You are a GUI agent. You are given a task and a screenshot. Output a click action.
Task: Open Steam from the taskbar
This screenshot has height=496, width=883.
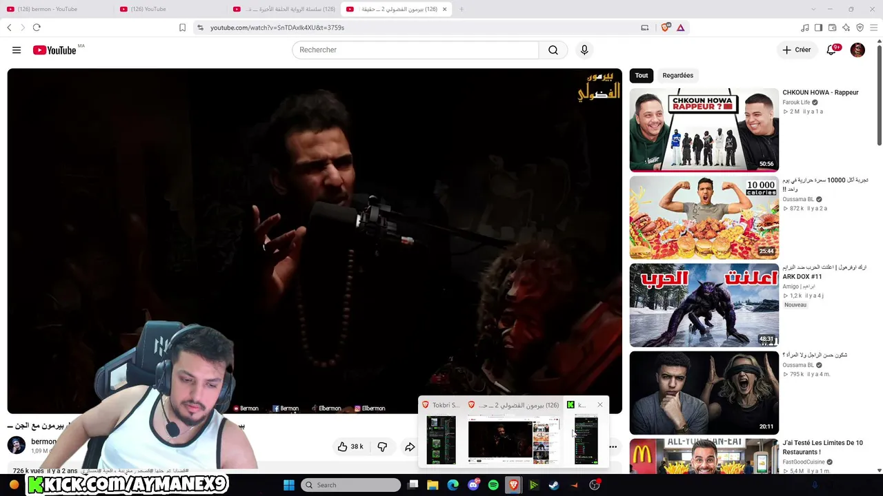point(553,485)
